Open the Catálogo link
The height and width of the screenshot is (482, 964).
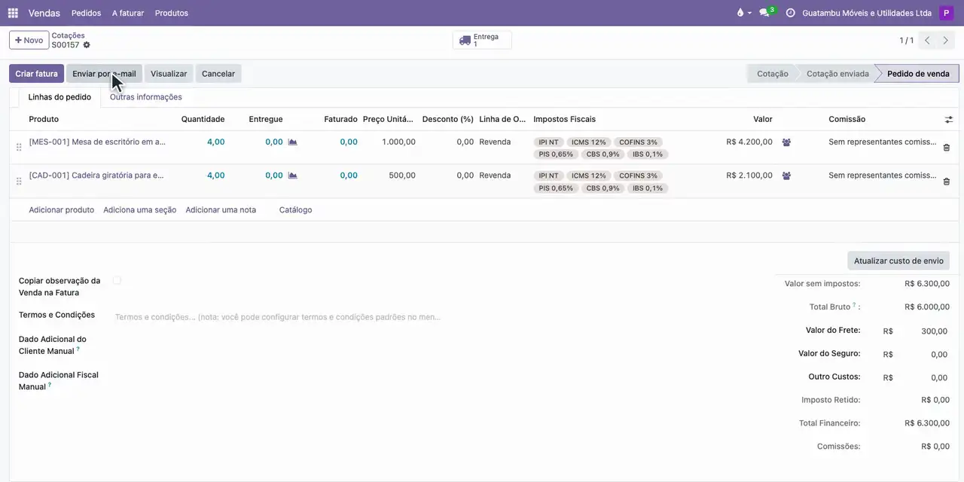tap(295, 210)
